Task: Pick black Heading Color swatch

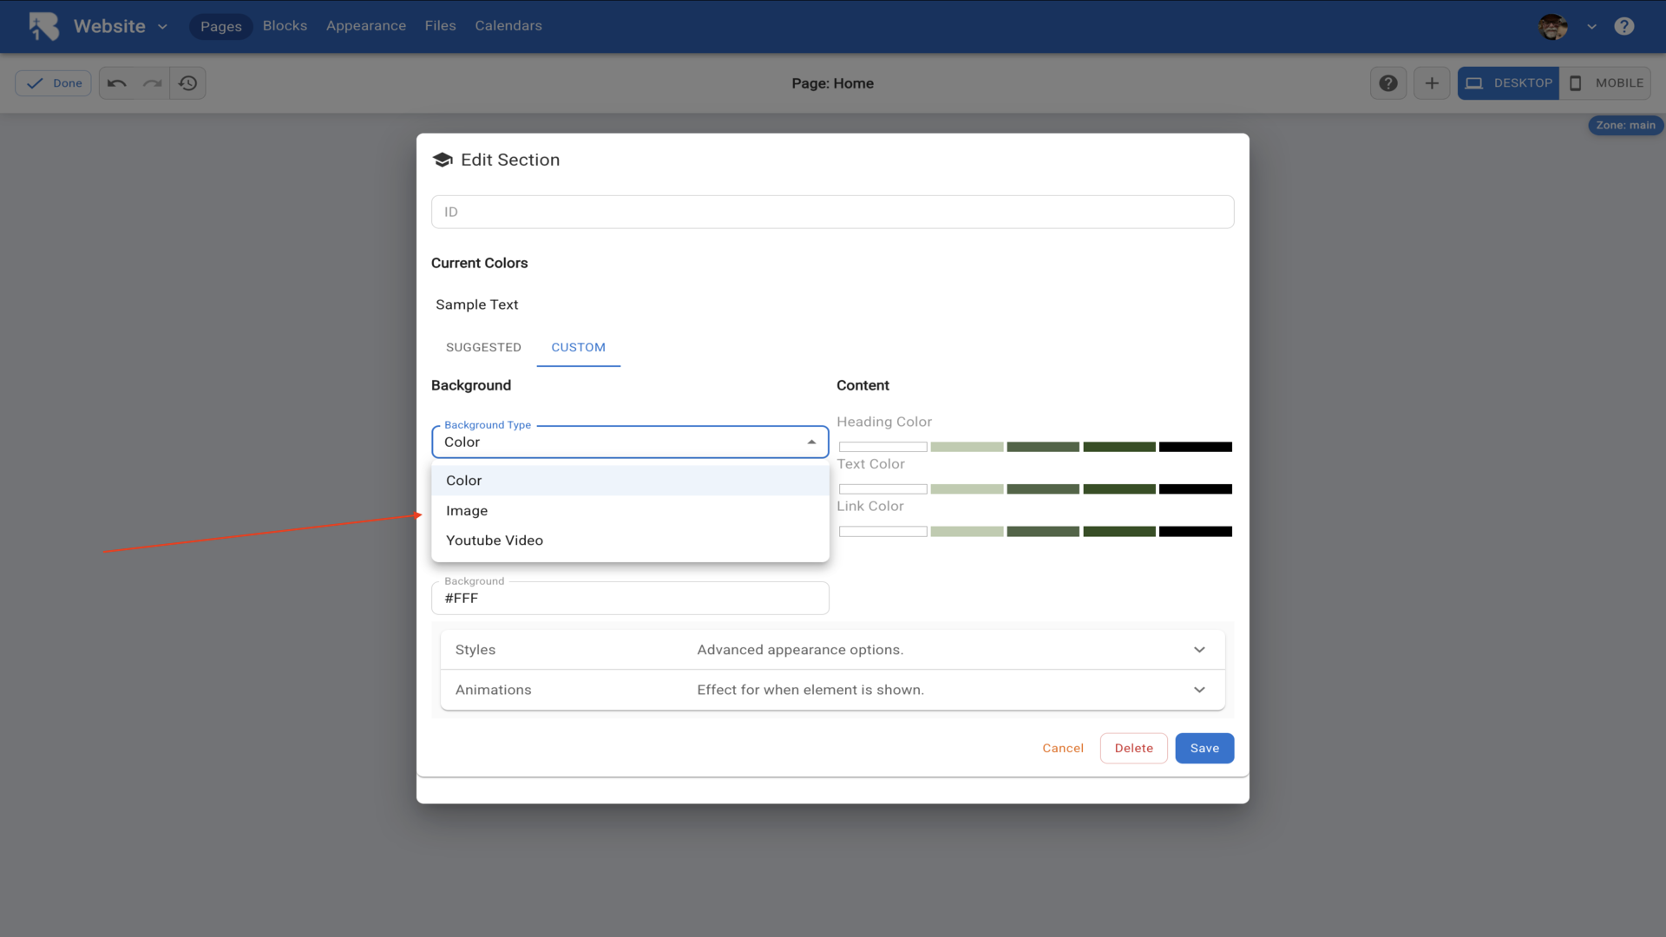Action: tap(1195, 447)
